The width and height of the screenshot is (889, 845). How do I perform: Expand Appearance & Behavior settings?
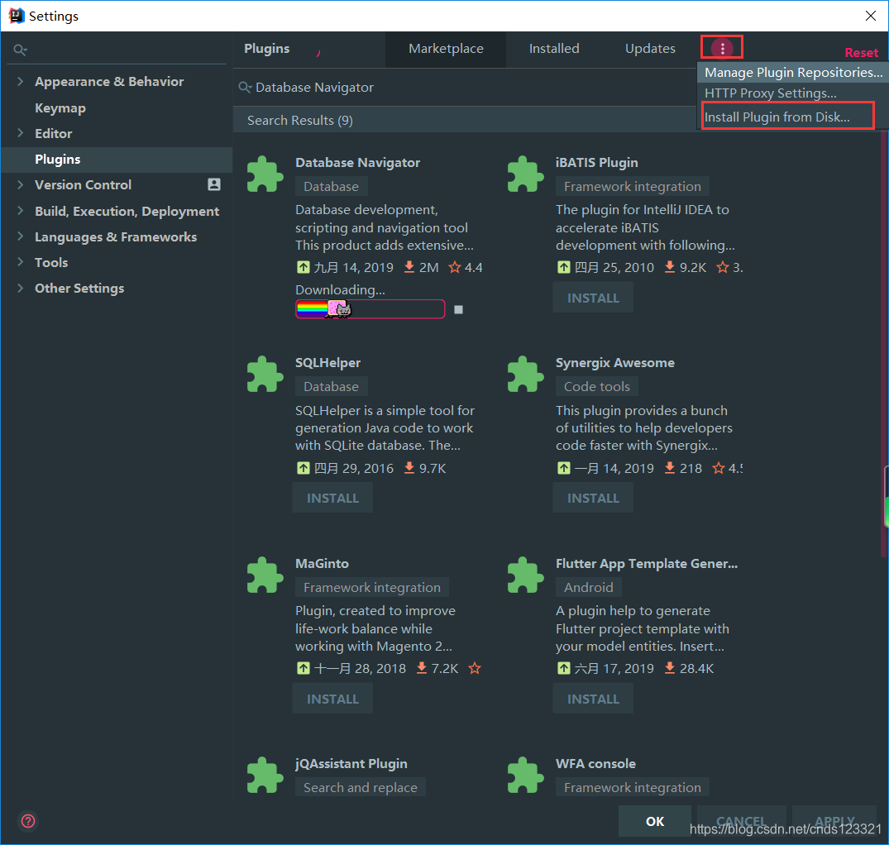coord(21,81)
